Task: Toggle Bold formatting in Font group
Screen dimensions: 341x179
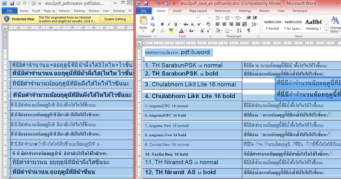Action: coord(162,24)
